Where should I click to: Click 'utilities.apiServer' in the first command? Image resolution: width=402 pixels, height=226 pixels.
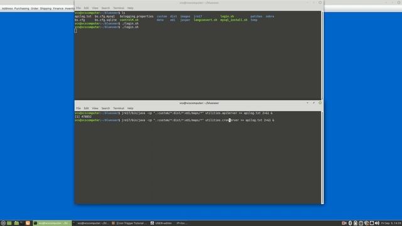point(221,113)
